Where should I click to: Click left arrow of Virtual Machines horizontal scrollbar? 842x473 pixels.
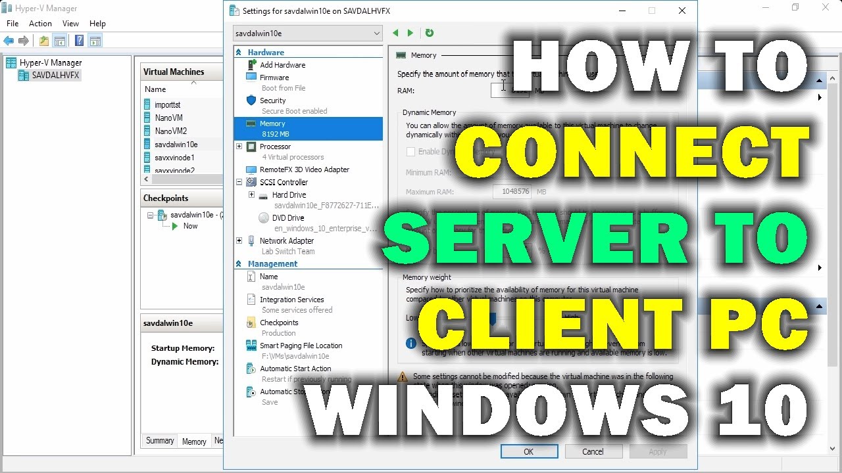click(x=147, y=178)
